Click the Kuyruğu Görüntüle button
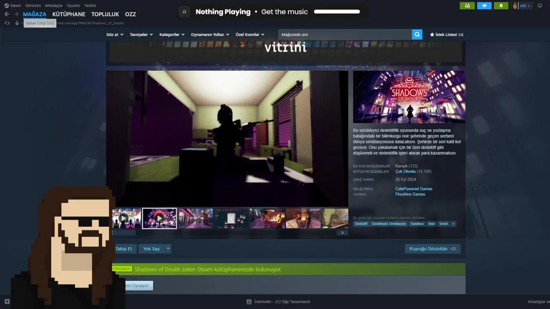The width and height of the screenshot is (550, 309). click(x=433, y=248)
